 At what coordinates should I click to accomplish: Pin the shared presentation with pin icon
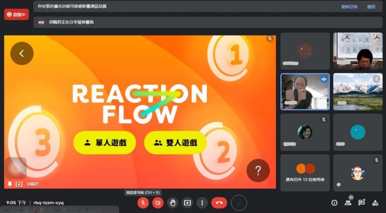point(10,184)
